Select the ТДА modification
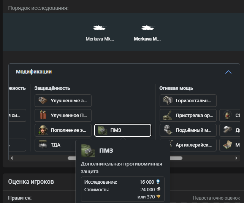This screenshot has height=203, width=244. (x=55, y=145)
